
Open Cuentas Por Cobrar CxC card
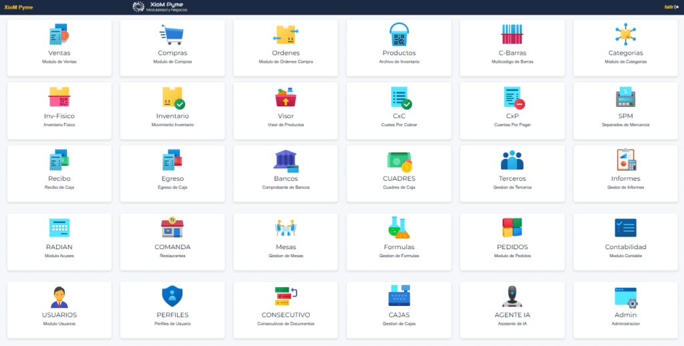399,110
